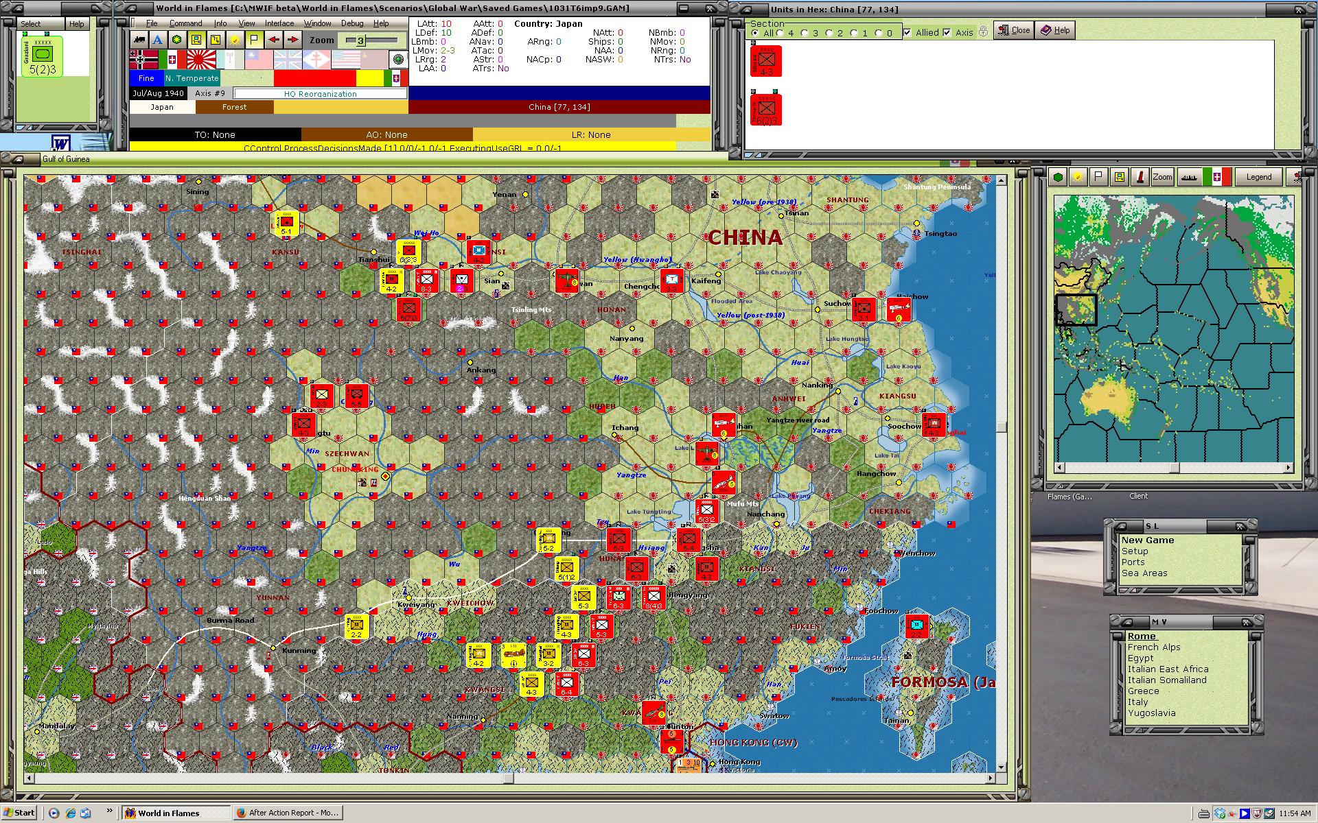Select Sea Areas in SL list

click(1144, 573)
